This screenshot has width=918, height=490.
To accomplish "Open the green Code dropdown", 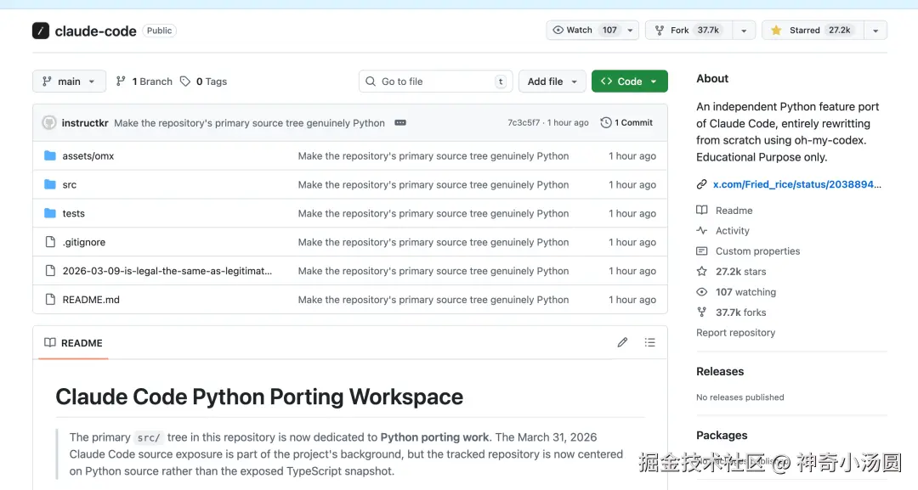I will coord(629,82).
